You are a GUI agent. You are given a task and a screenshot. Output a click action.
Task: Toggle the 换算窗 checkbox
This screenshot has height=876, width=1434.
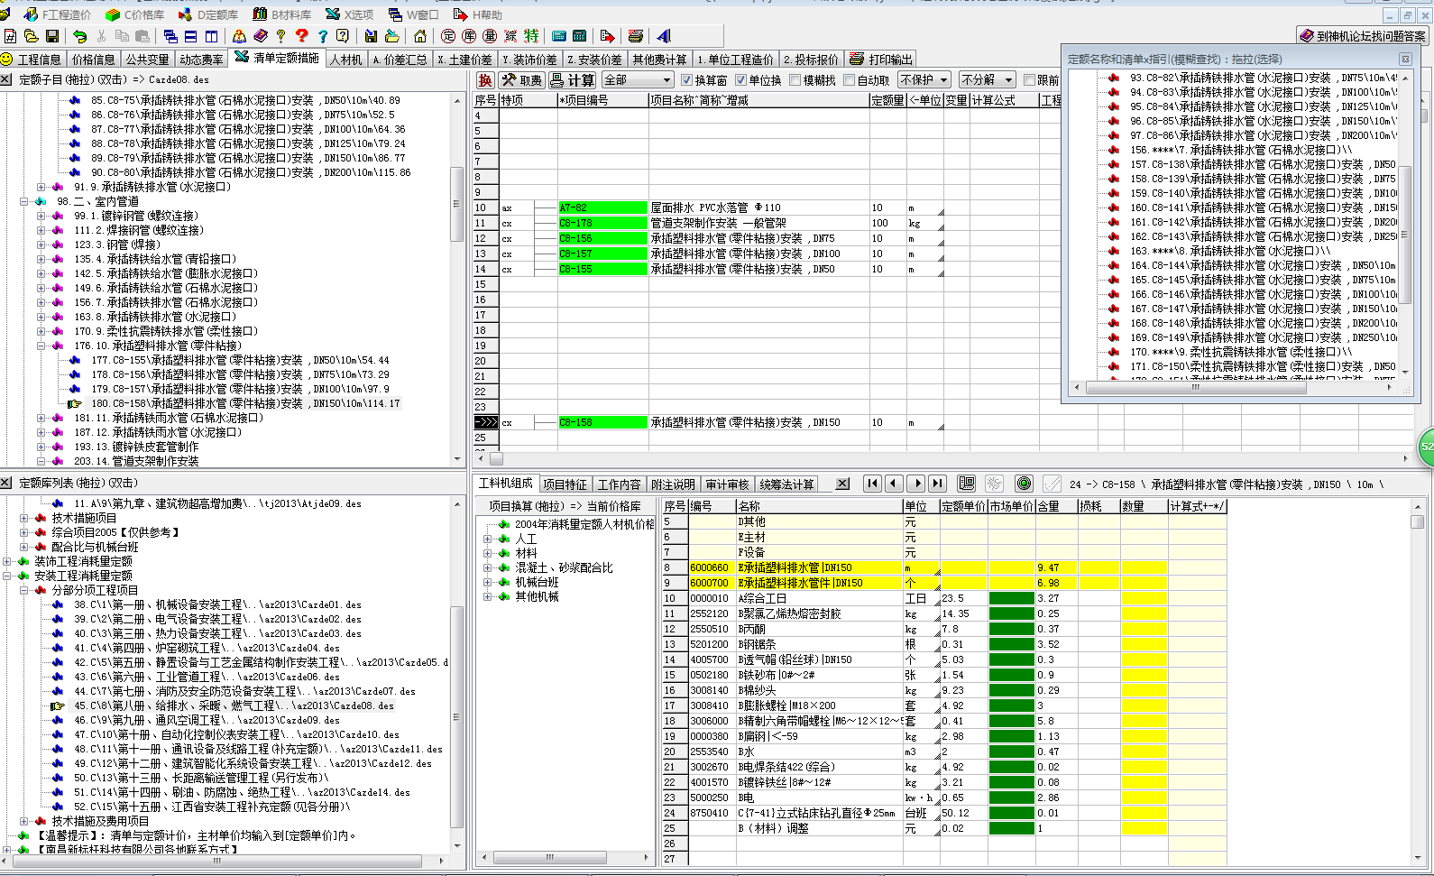(687, 80)
